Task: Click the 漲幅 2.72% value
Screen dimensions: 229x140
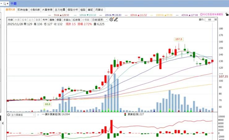Action: pyautogui.click(x=85, y=24)
